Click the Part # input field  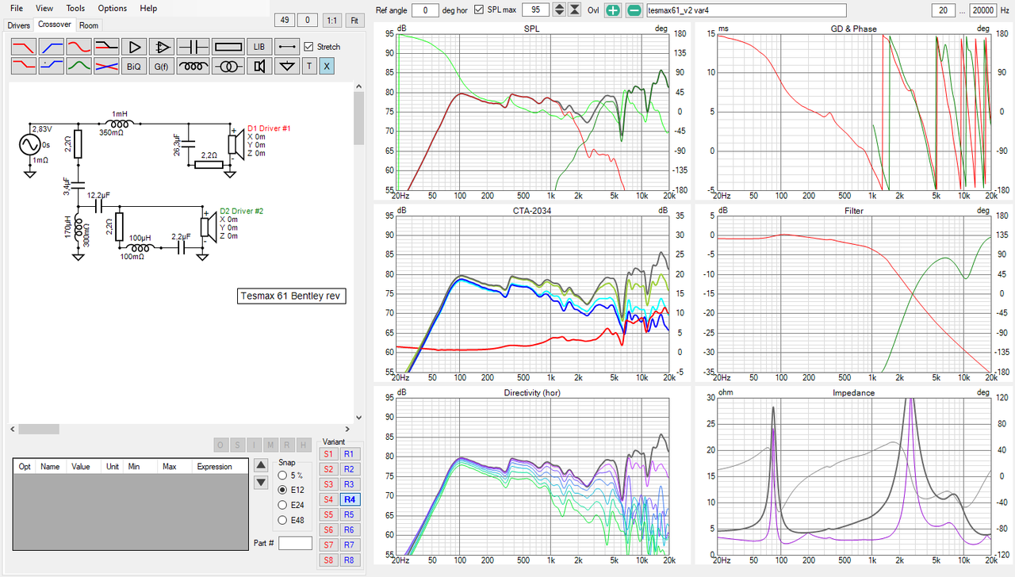pyautogui.click(x=295, y=543)
